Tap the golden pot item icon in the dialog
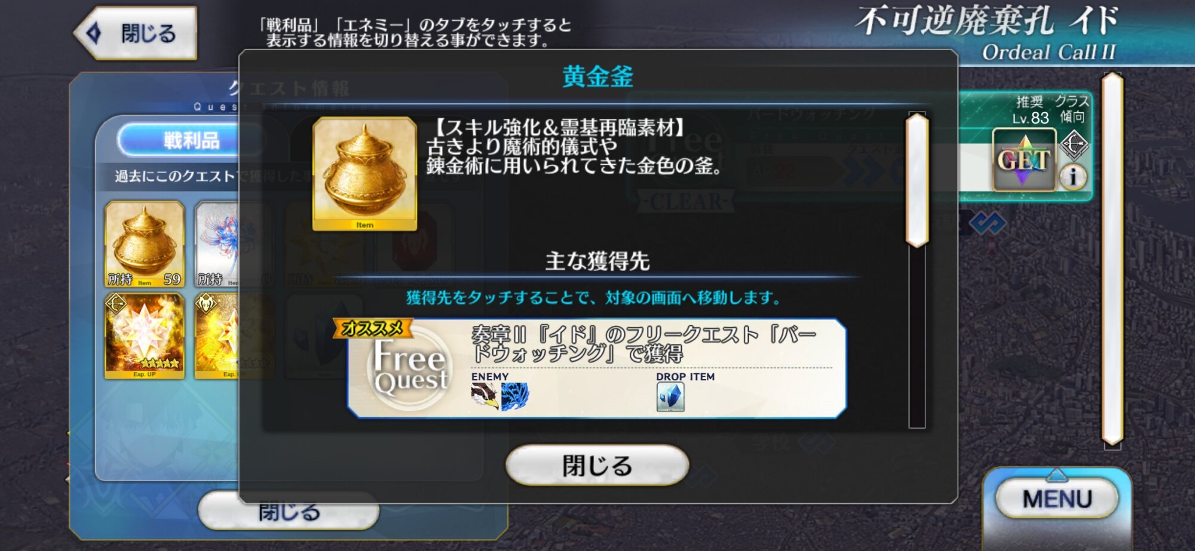The image size is (1195, 551). [364, 174]
